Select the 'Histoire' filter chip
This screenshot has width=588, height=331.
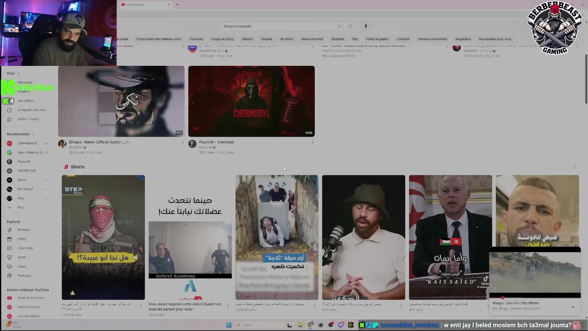coord(266,39)
